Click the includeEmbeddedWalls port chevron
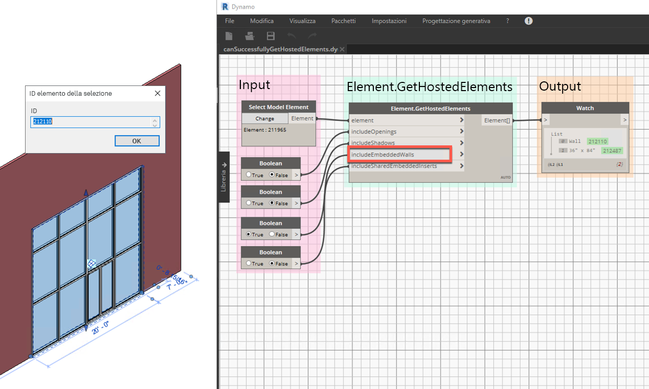 [x=461, y=154]
